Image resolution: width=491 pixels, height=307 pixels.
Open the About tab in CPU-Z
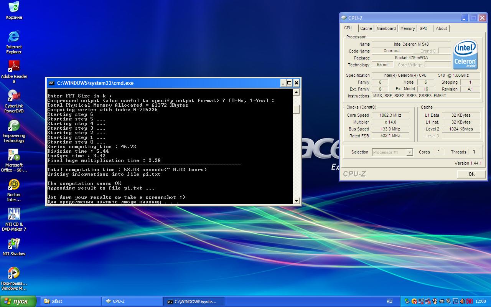click(441, 28)
